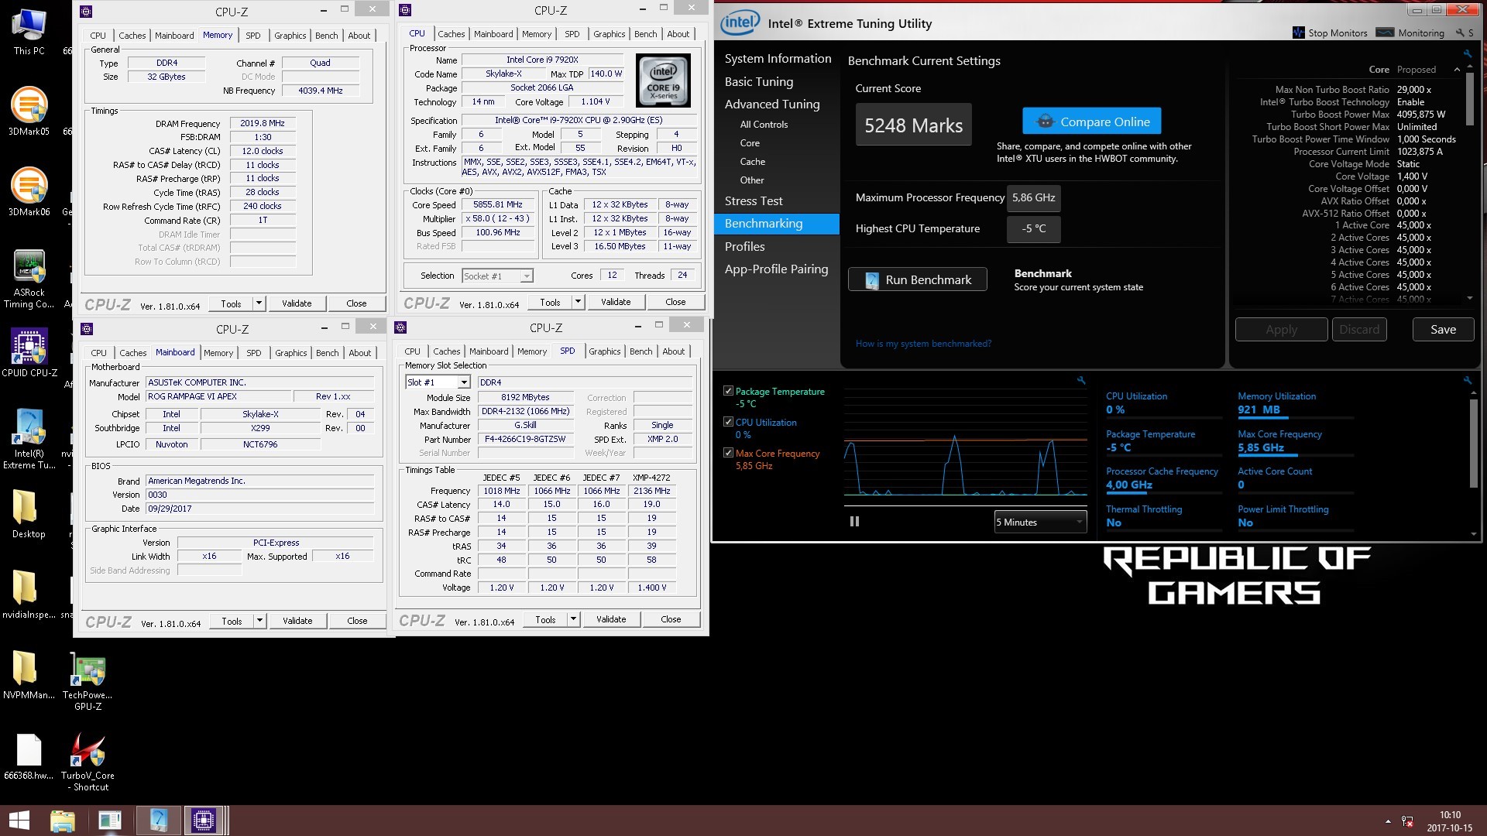1487x836 pixels.
Task: Collapse the Core settings list chevron
Action: point(1457,70)
